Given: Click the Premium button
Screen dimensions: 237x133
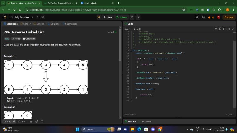Looking at the screenshot, I should click(x=228, y=17).
